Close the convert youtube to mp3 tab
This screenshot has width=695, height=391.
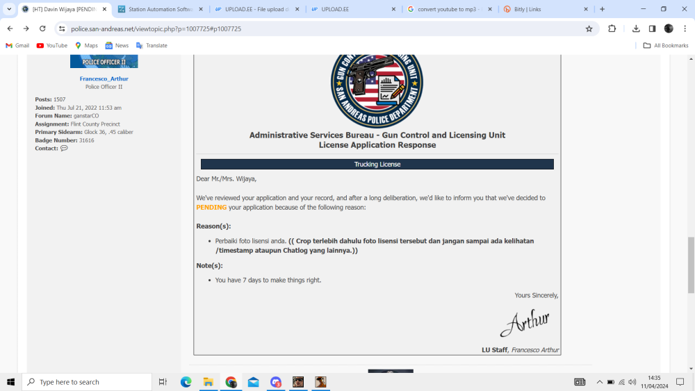click(490, 9)
